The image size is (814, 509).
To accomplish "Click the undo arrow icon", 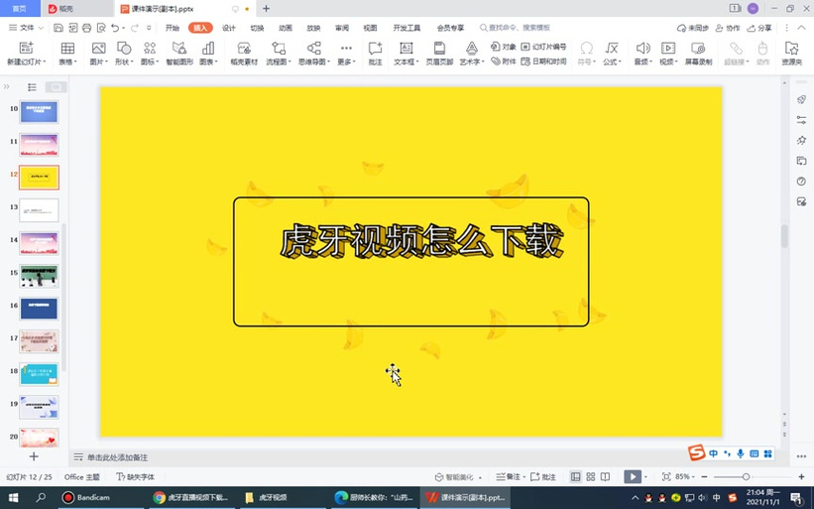I will coord(115,28).
